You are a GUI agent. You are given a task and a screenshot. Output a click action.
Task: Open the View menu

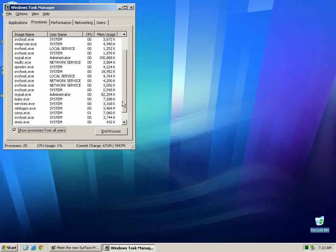(35, 14)
